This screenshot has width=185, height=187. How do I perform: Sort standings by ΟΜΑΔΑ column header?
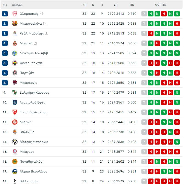click(17, 5)
